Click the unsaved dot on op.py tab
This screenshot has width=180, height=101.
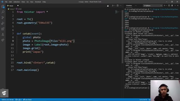(x=18, y=6)
